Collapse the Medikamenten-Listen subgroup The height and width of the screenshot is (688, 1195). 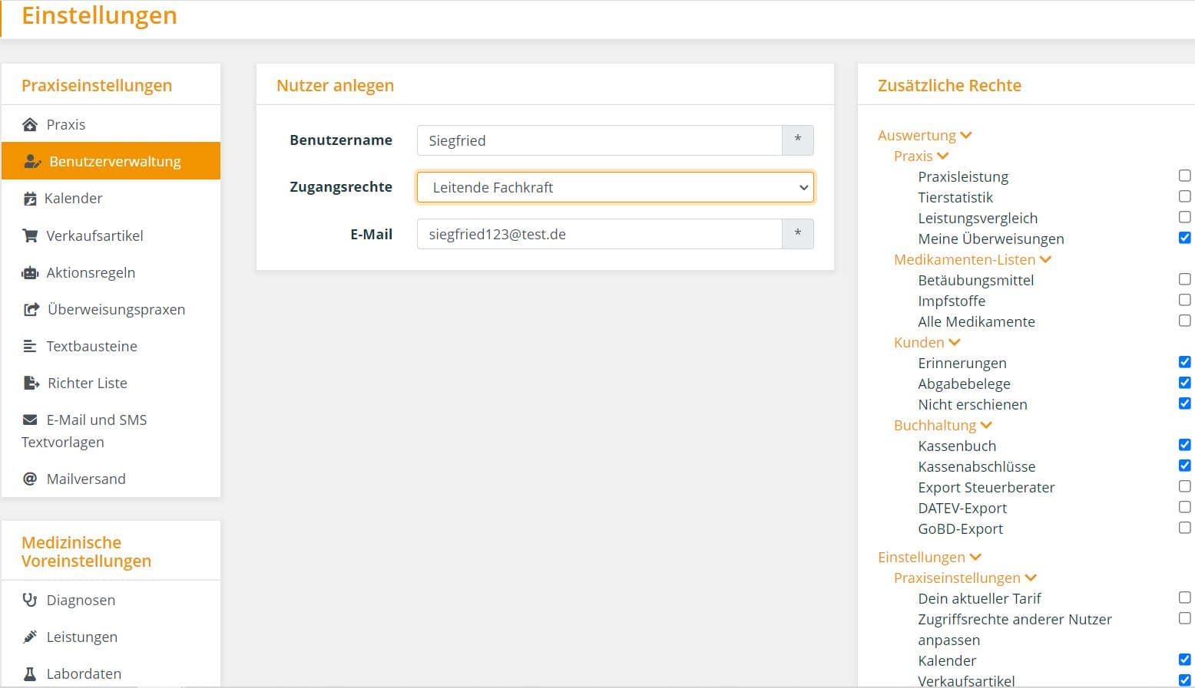[972, 259]
